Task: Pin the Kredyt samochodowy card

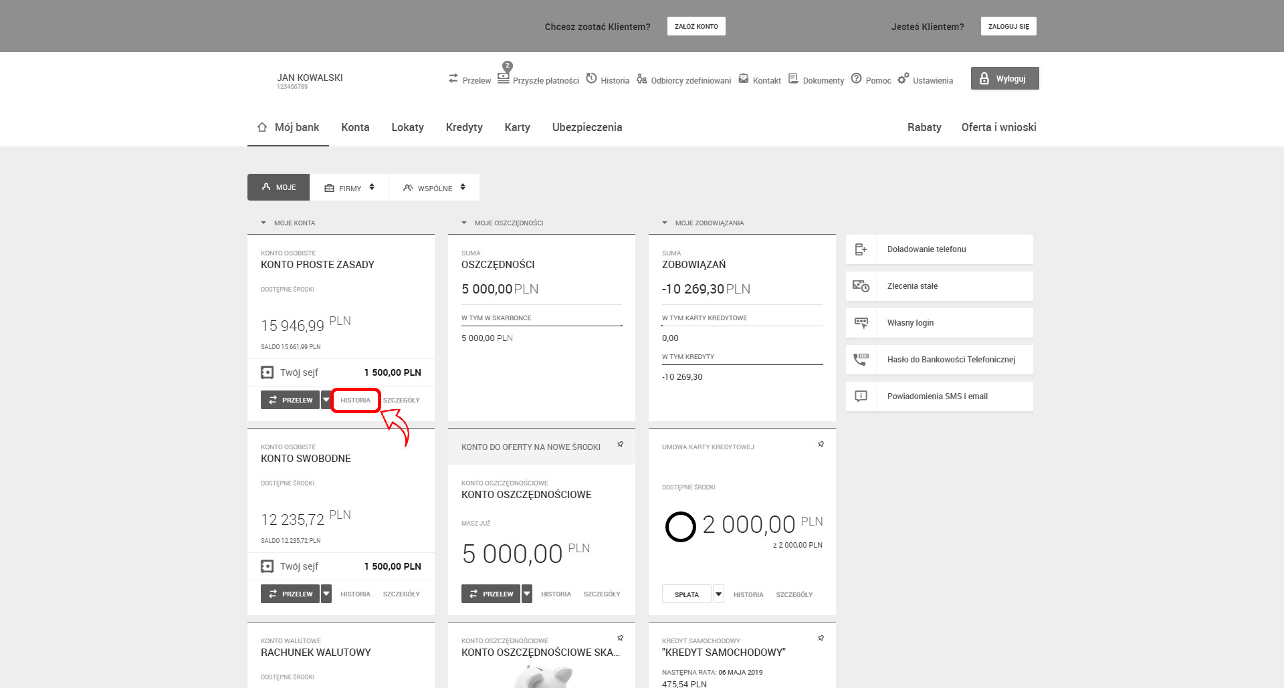Action: pos(821,639)
